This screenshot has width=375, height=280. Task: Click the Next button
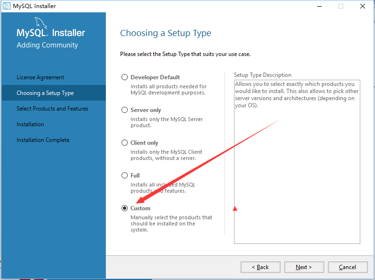tap(304, 267)
